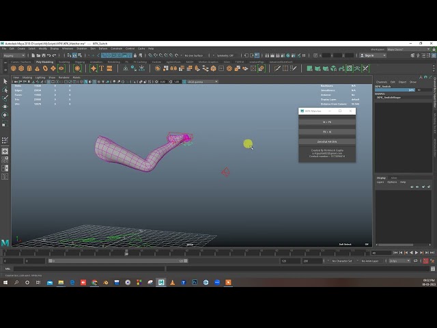The image size is (437, 328).
Task: Click FK > IK button in IKFK Matcher
Action: click(x=327, y=132)
